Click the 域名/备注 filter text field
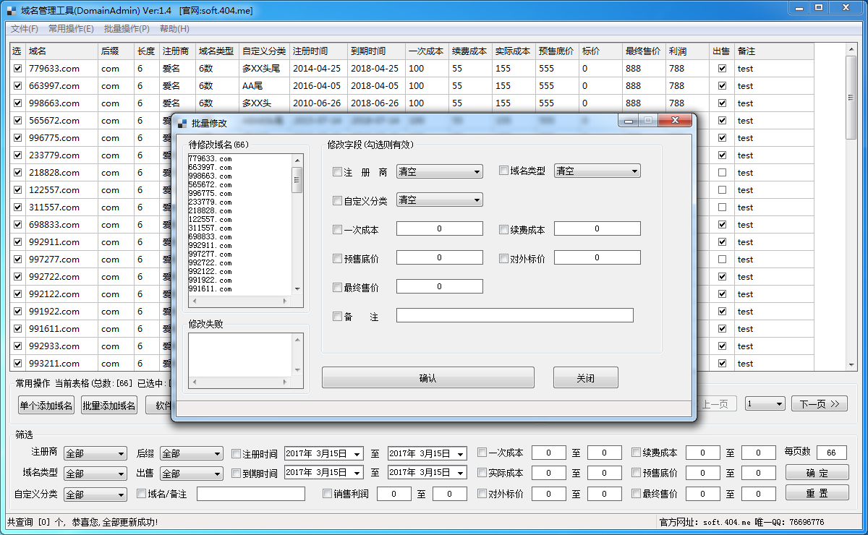 pos(251,494)
